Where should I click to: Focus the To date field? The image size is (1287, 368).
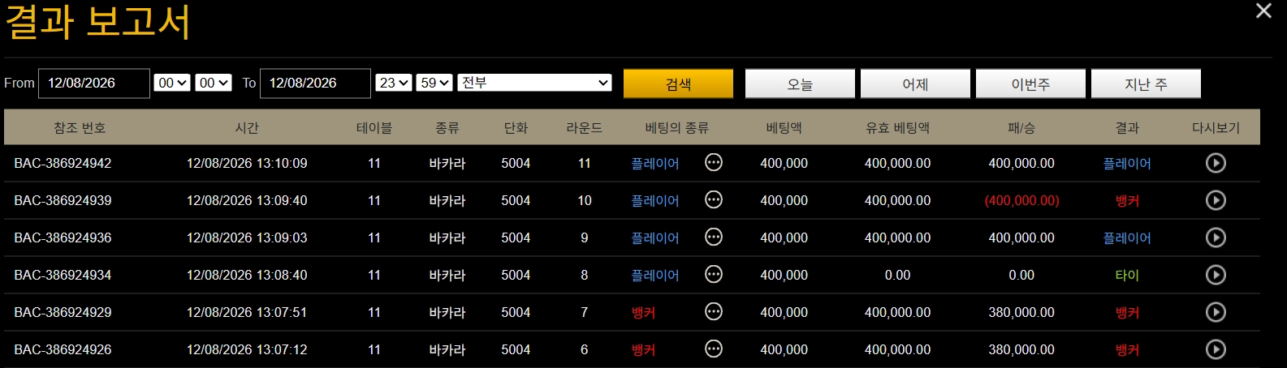(315, 83)
